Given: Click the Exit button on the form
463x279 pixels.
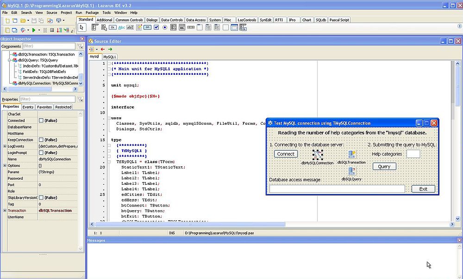Looking at the screenshot, I should coord(423,189).
